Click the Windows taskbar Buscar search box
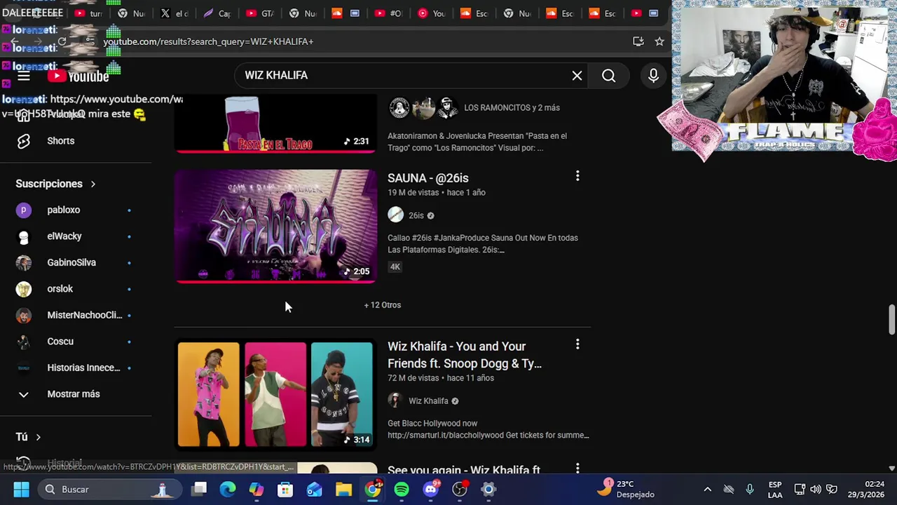Image resolution: width=897 pixels, height=505 pixels. point(109,489)
